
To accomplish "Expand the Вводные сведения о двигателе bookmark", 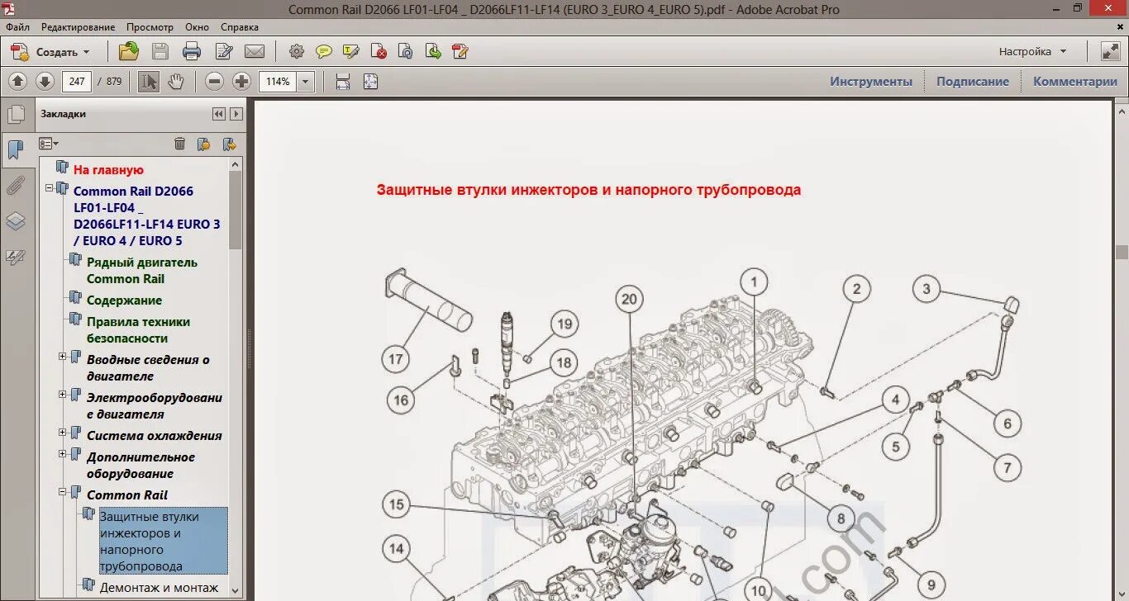I will [x=62, y=357].
